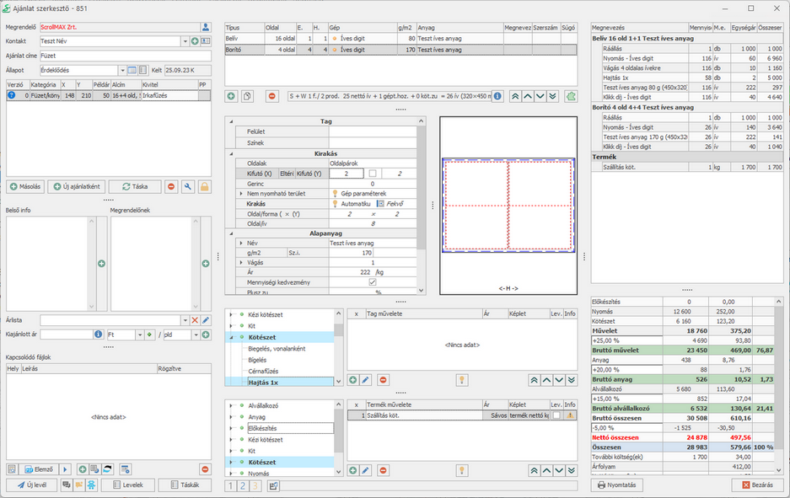The image size is (790, 498).
Task: Click the padlock lock icon
Action: tap(204, 186)
